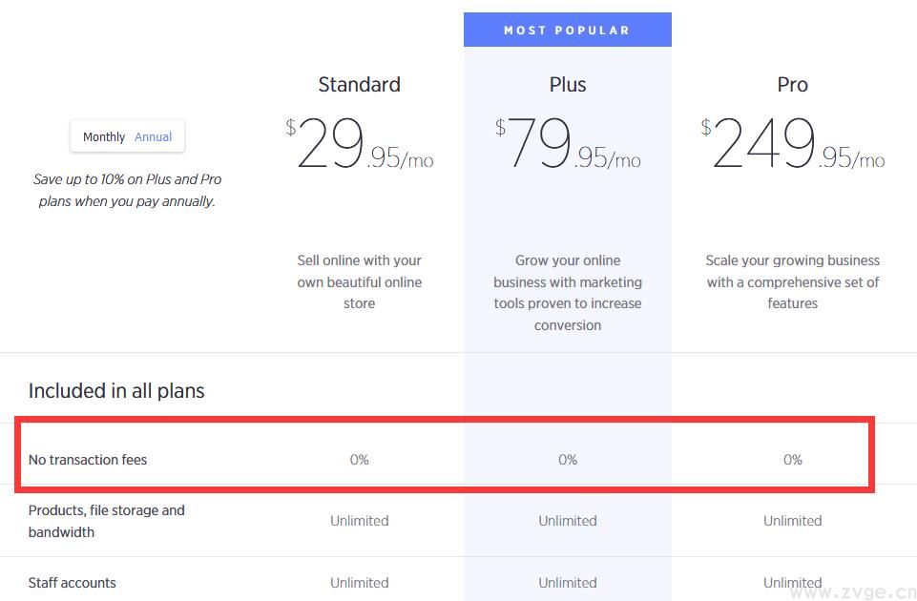Click Unlimited under Staff accounts for Standard
This screenshot has width=917, height=601.
[359, 583]
